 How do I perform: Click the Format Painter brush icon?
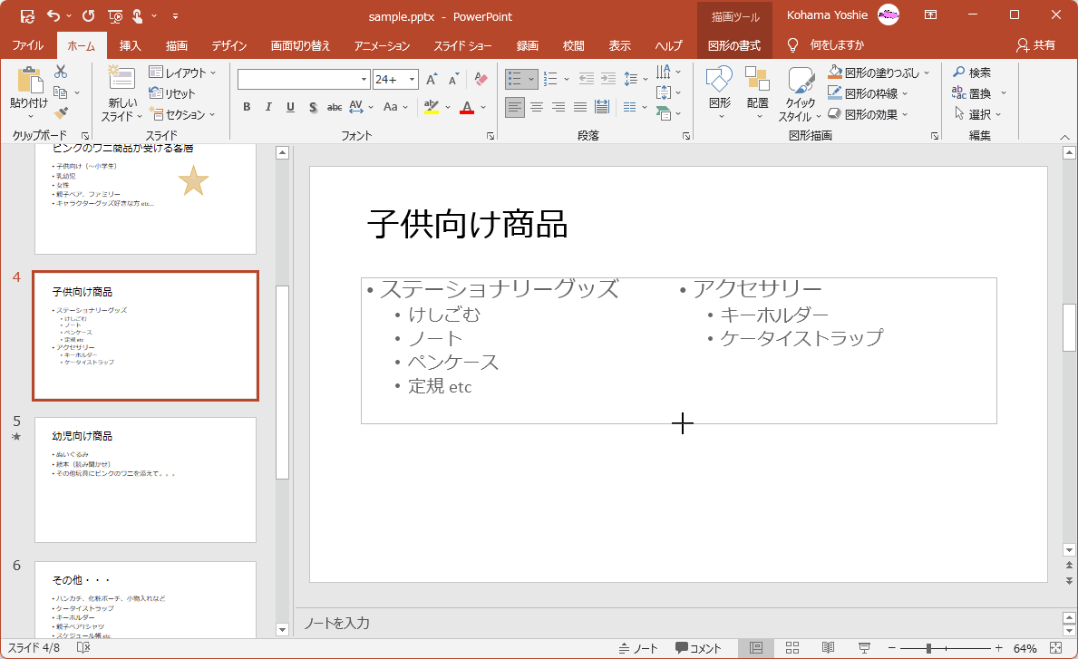click(x=61, y=113)
